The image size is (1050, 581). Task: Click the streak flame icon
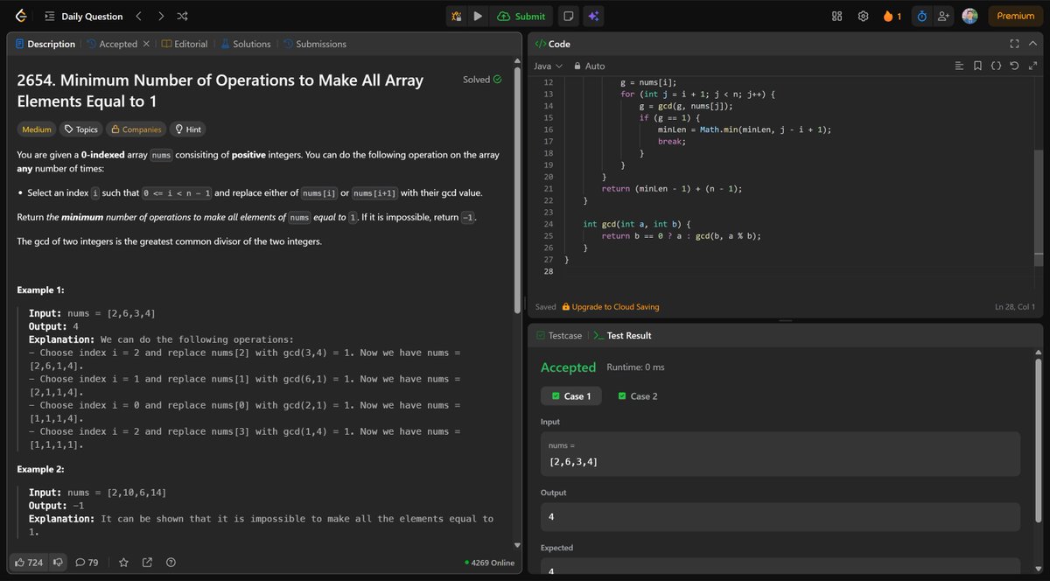coord(888,15)
